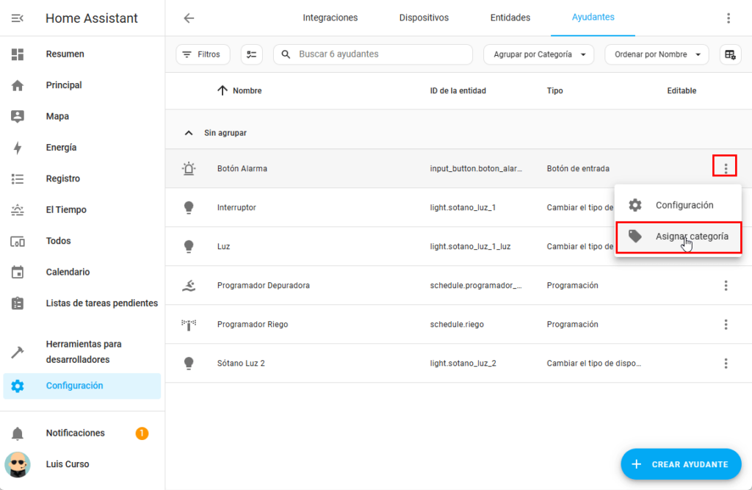The image size is (752, 490).
Task: Click the Crear Ayudante button
Action: [x=681, y=464]
